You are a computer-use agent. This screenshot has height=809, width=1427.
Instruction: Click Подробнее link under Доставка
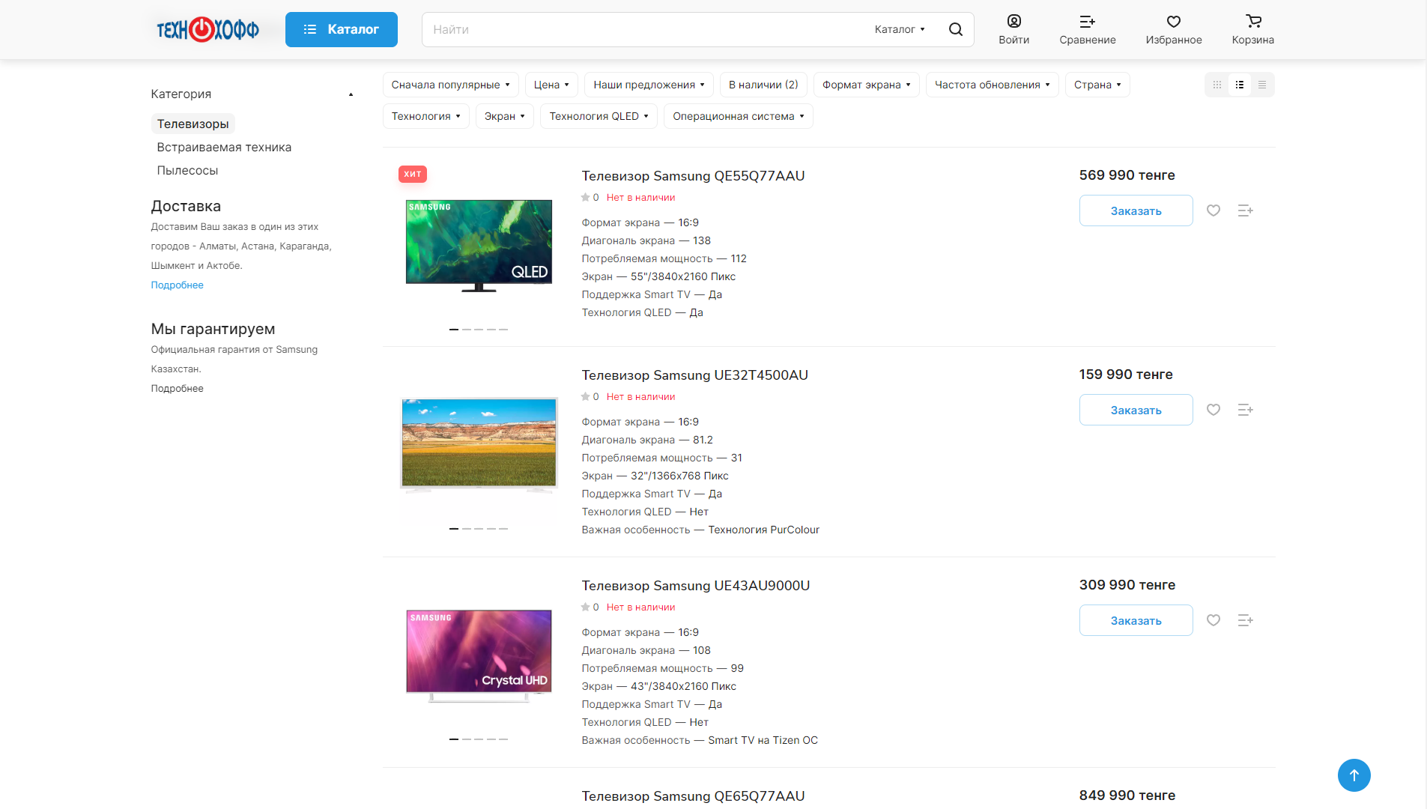[x=177, y=285]
